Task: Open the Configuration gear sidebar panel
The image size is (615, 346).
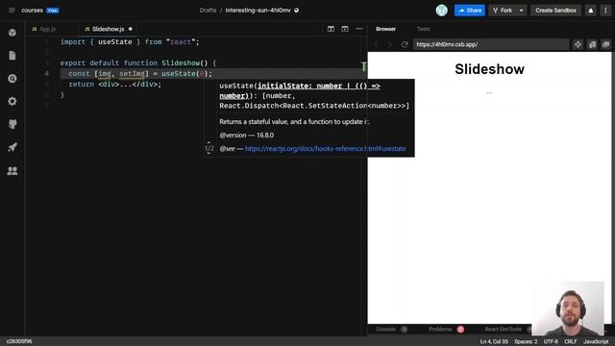Action: point(12,101)
